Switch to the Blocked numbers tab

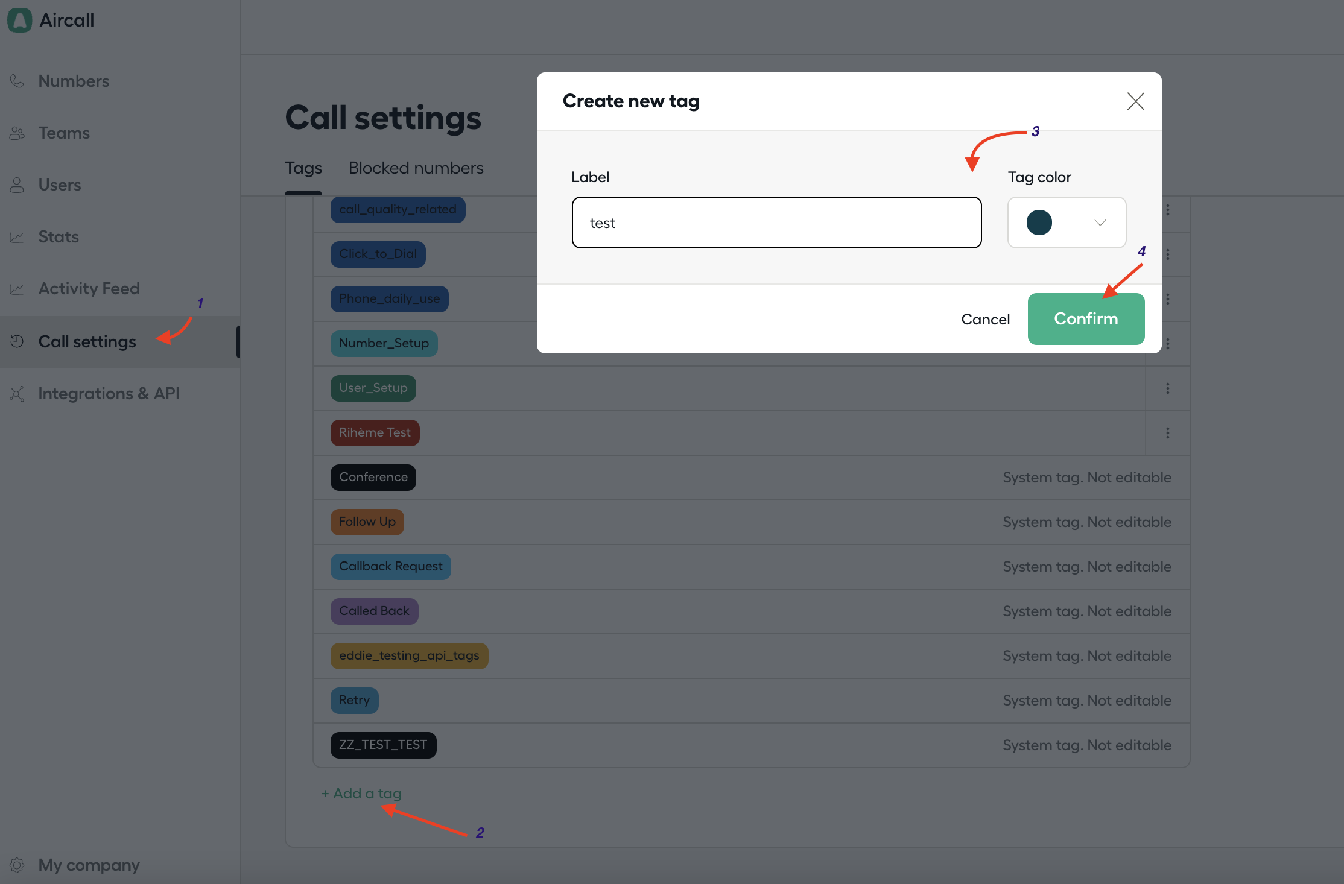click(x=416, y=168)
